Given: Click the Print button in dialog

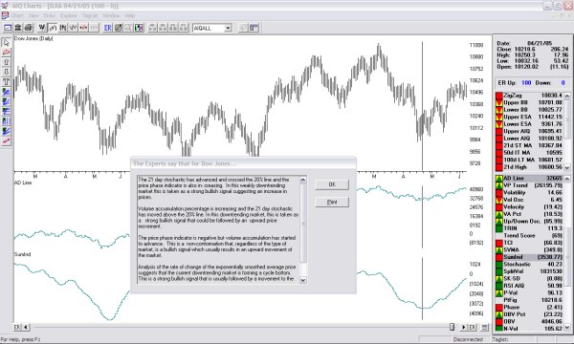Looking at the screenshot, I should coord(332,202).
